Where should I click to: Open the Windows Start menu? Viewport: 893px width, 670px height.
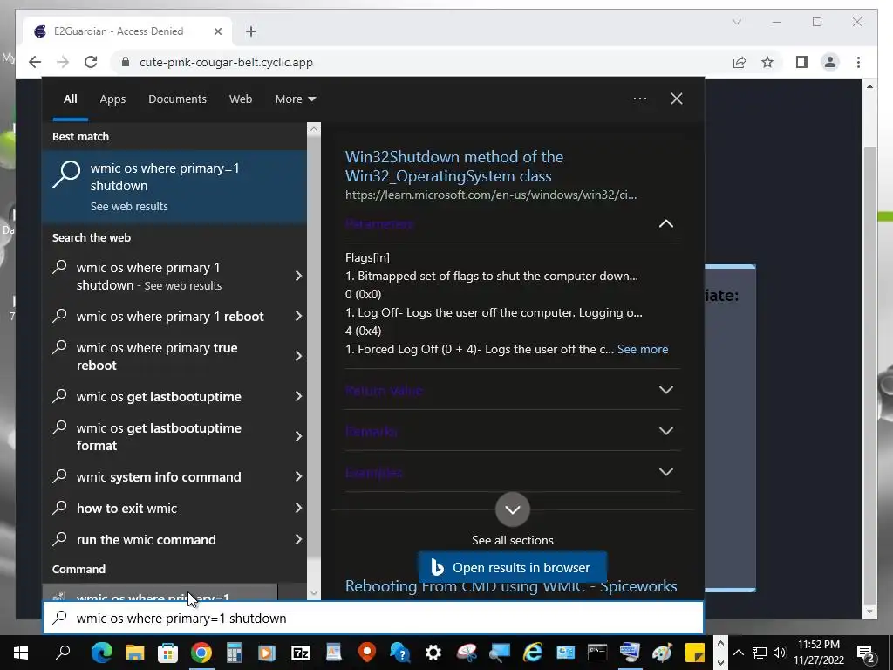coord(21,653)
